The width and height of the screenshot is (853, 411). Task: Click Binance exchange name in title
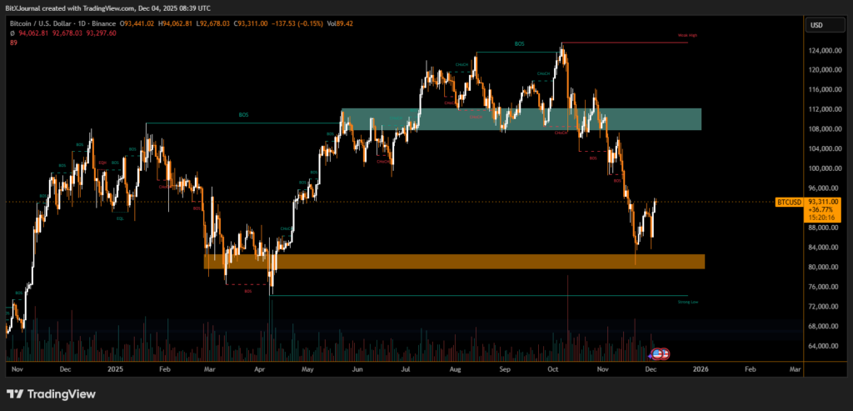click(x=102, y=25)
